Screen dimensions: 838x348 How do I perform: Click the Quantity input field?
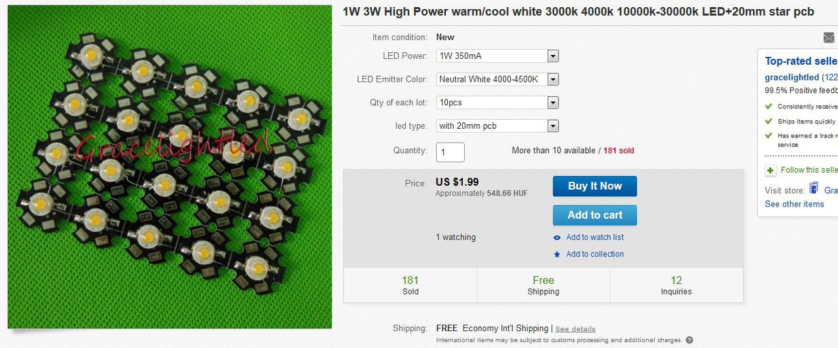(450, 152)
